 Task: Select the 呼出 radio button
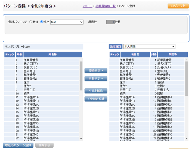click(x=42, y=22)
